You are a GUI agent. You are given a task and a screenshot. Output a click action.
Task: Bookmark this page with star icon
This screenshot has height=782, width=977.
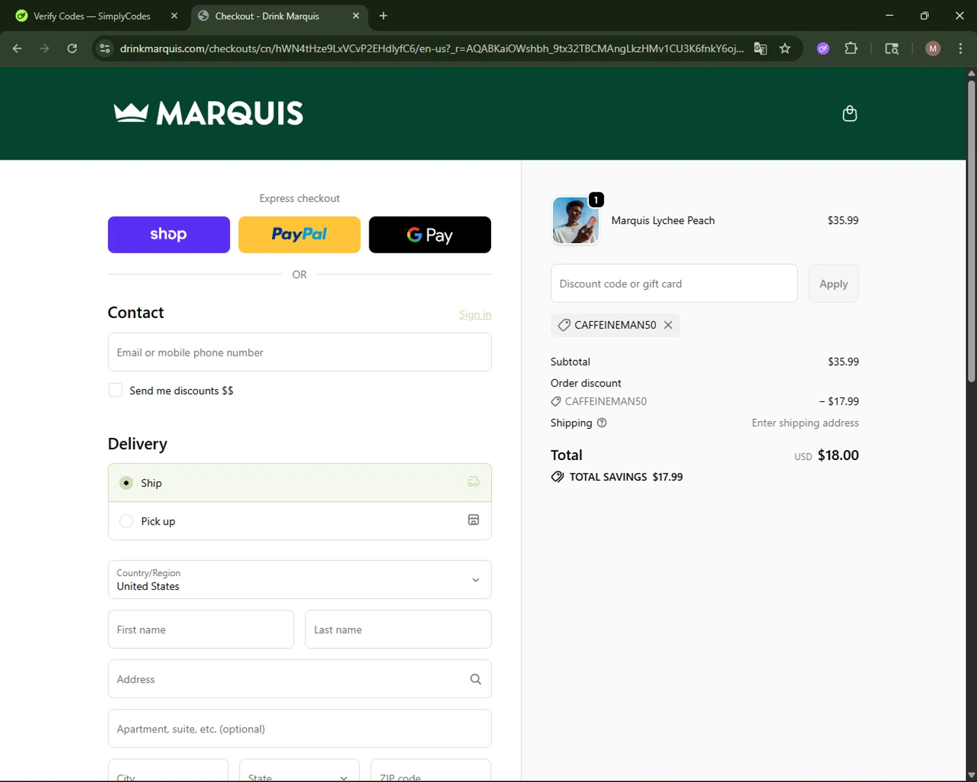click(785, 48)
